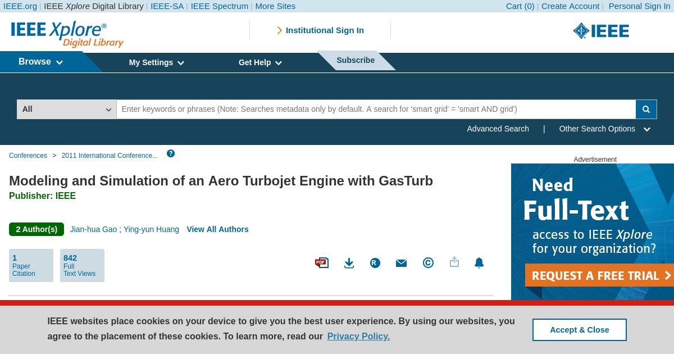Open the 1 Paper Citation box
This screenshot has height=354, width=674.
(31, 265)
